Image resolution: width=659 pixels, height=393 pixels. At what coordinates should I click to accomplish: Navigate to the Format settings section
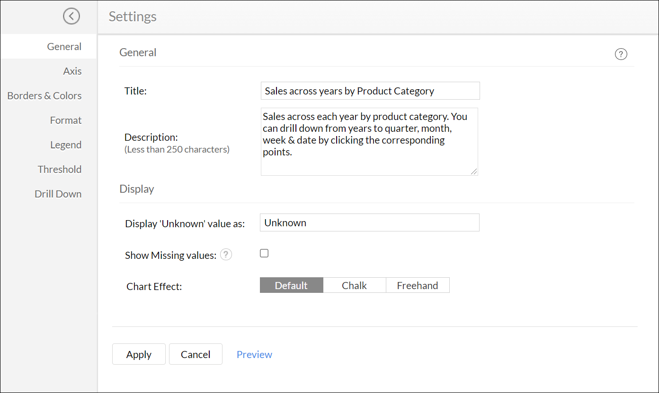(65, 120)
